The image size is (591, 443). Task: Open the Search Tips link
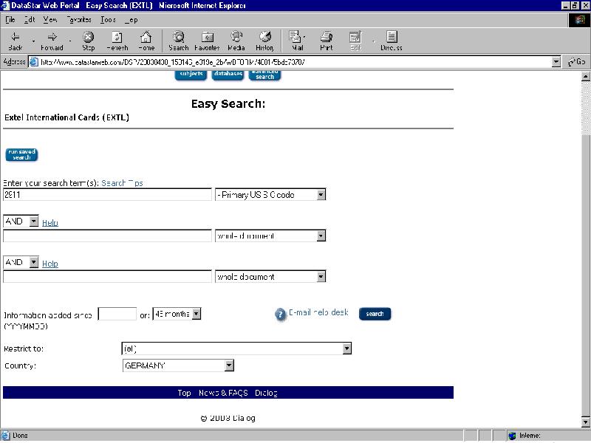point(122,183)
